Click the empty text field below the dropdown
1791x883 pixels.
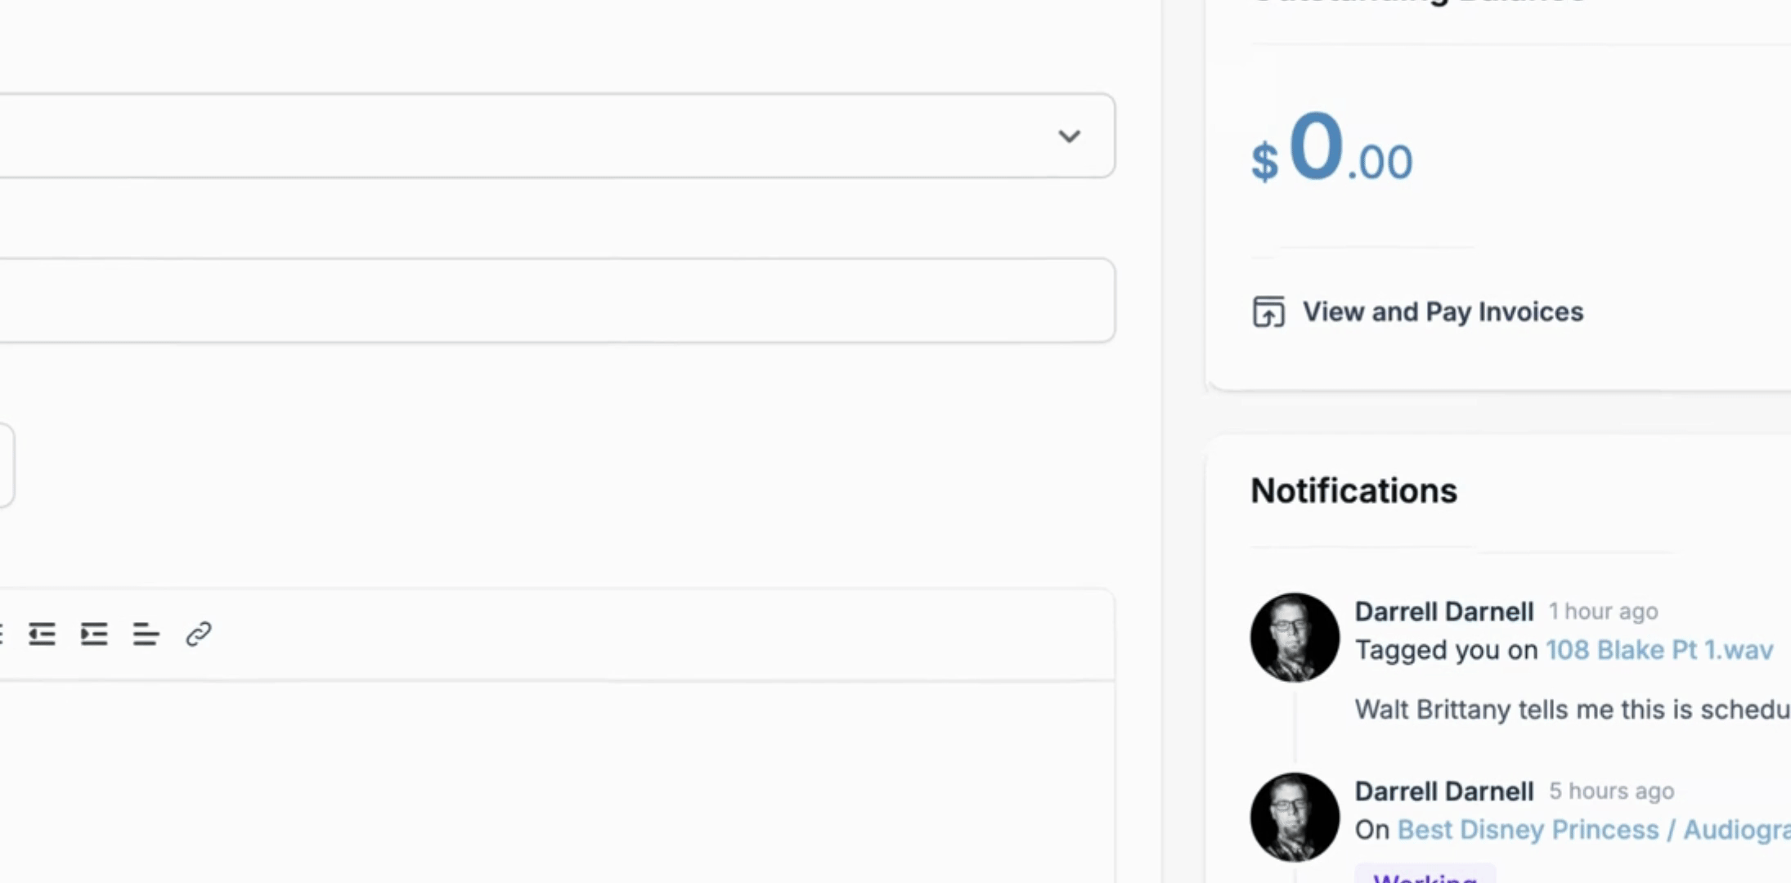pos(557,300)
